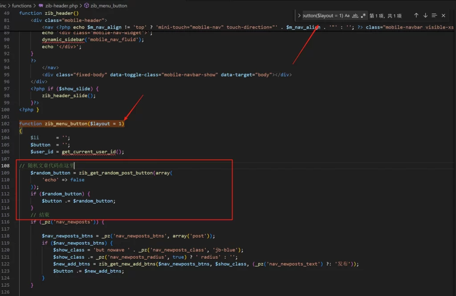The image size is (456, 296).
Task: Expand the replace field chevron
Action: (x=299, y=16)
